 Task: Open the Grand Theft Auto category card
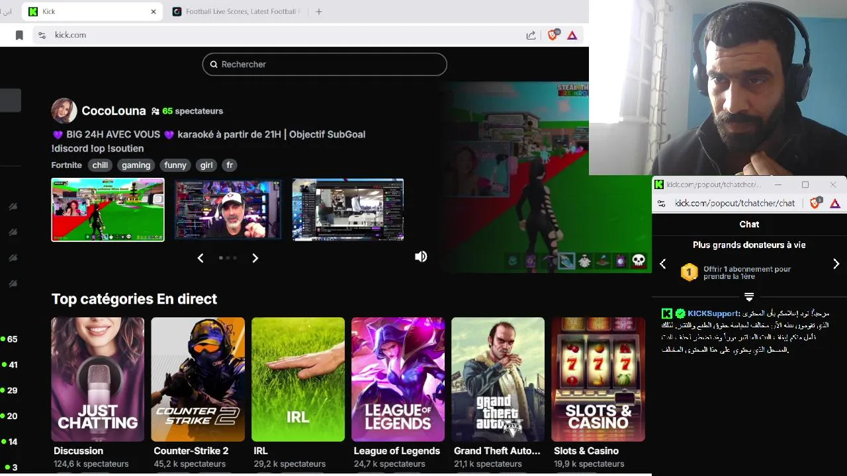pyautogui.click(x=498, y=379)
